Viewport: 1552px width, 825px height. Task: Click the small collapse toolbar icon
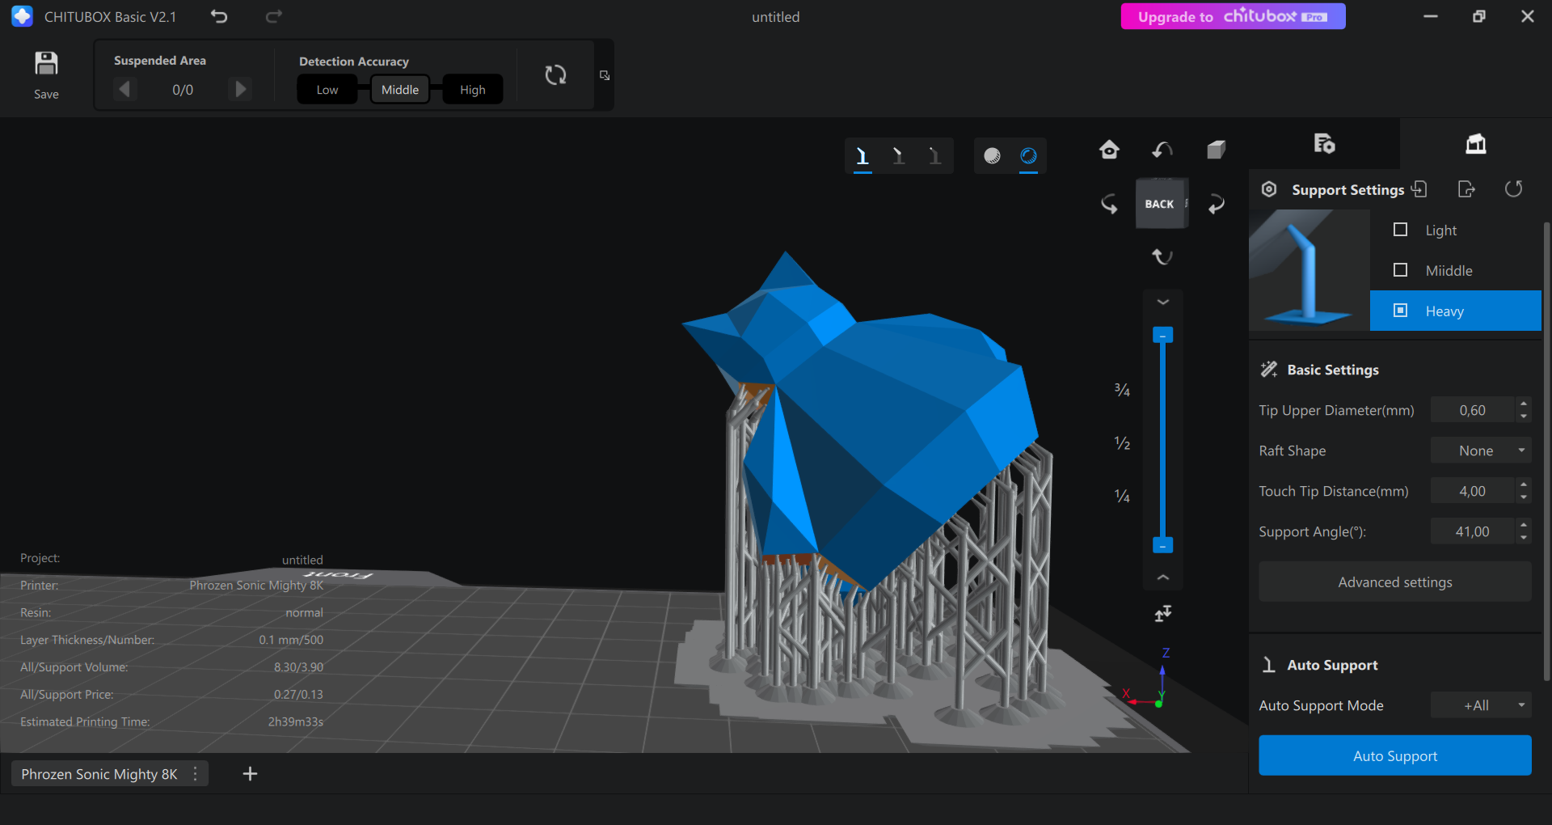coord(605,75)
